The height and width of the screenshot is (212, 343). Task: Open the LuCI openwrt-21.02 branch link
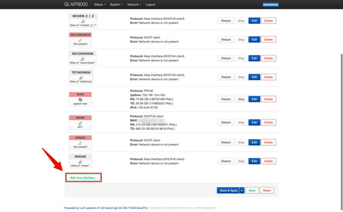click(106, 208)
